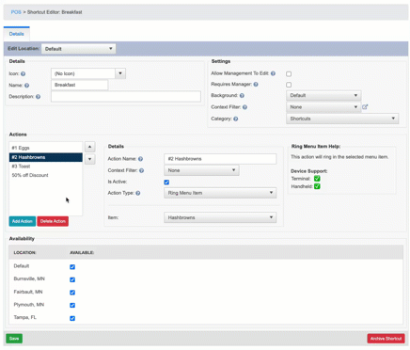This screenshot has width=410, height=350.
Task: Click Delete Action button
Action: (53, 221)
